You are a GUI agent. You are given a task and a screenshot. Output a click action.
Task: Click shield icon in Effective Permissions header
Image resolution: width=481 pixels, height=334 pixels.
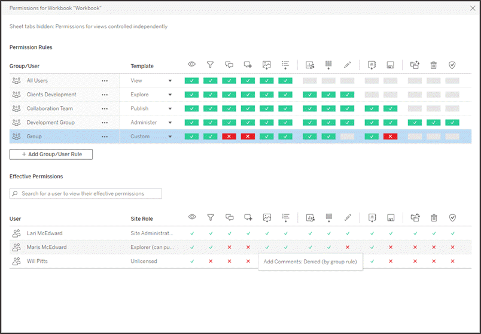452,218
